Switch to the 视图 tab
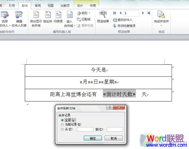The width and height of the screenshot is (189, 149). 51,6
